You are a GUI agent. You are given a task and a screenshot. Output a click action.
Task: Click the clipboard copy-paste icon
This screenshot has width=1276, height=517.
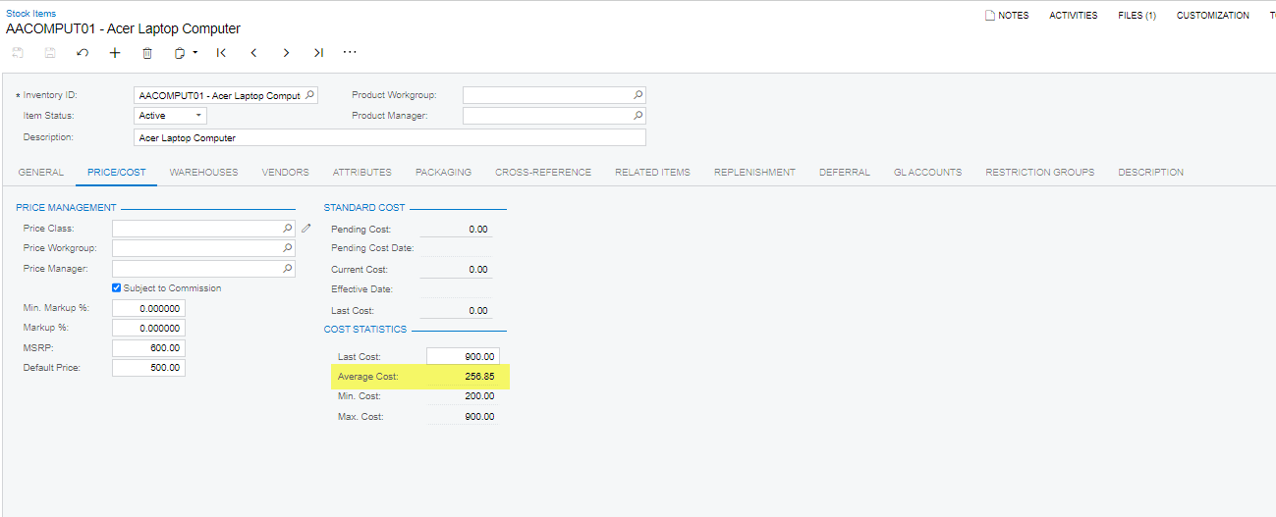coord(180,53)
